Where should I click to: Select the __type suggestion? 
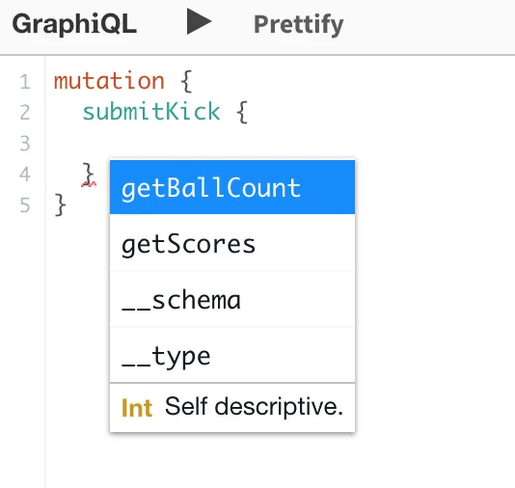232,355
